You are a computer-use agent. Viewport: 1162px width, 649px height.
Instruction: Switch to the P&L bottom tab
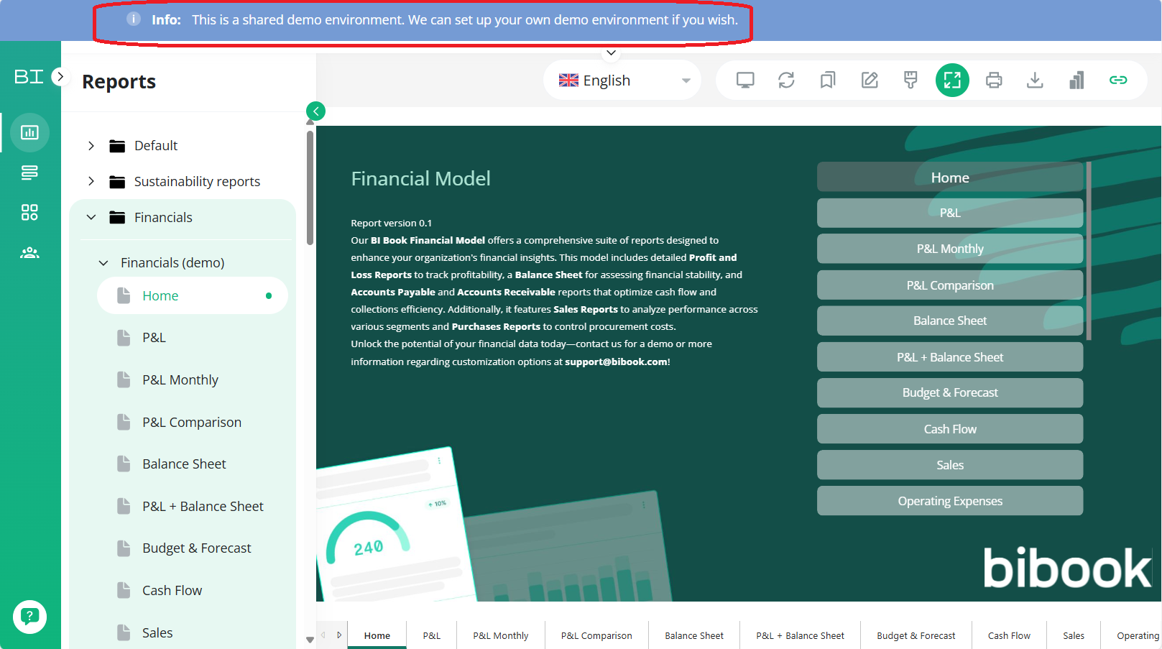click(432, 635)
